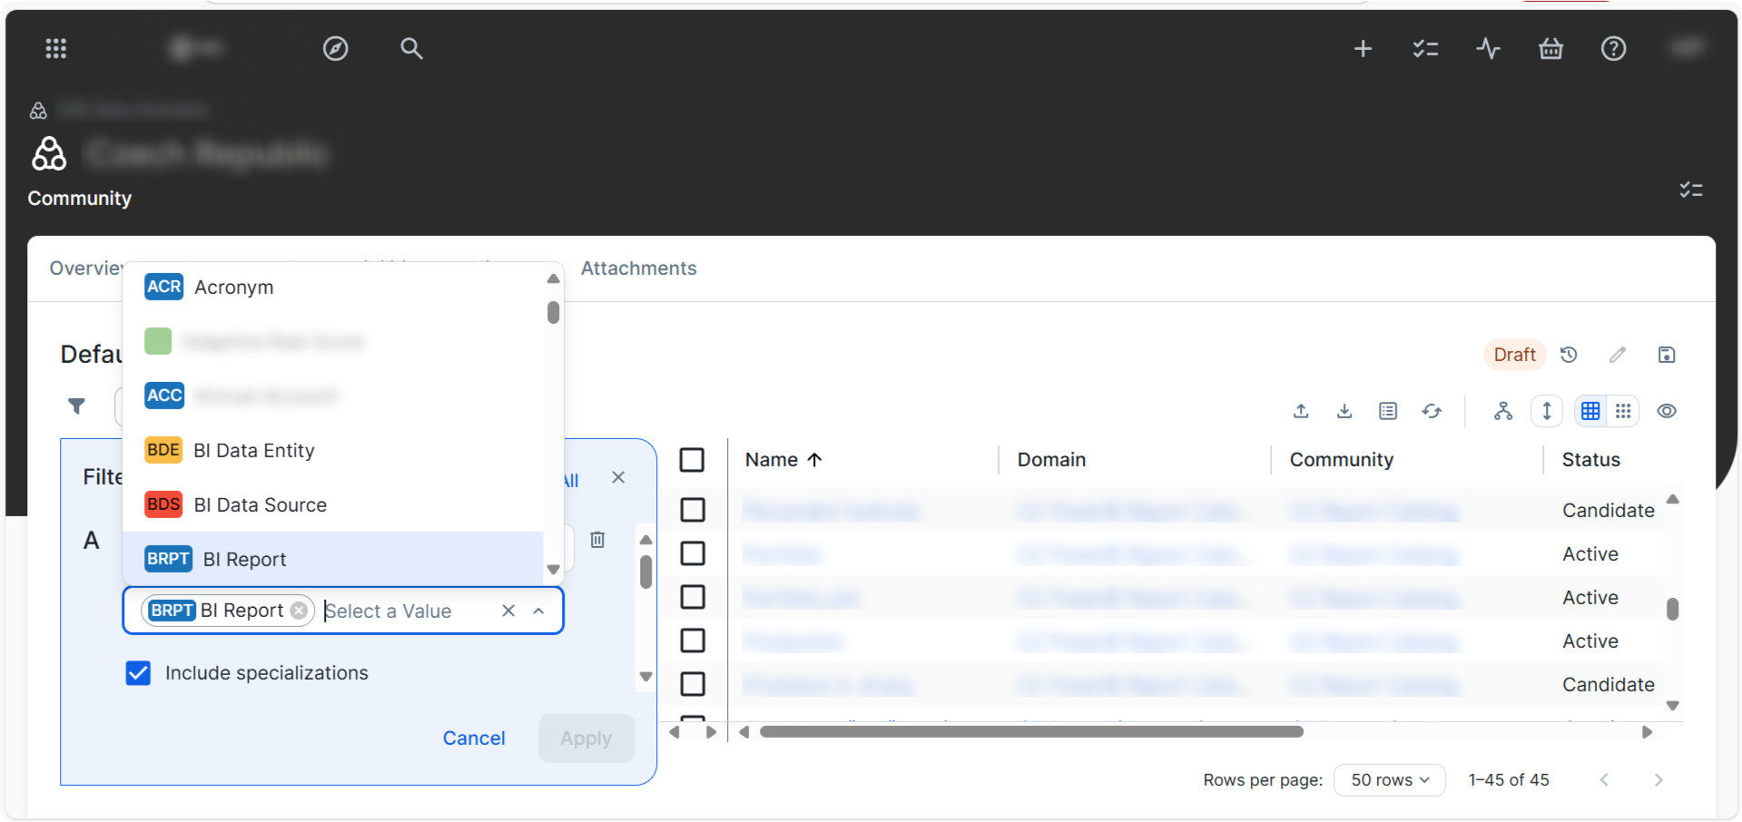Open the 50 rows per page dropdown

pos(1388,779)
